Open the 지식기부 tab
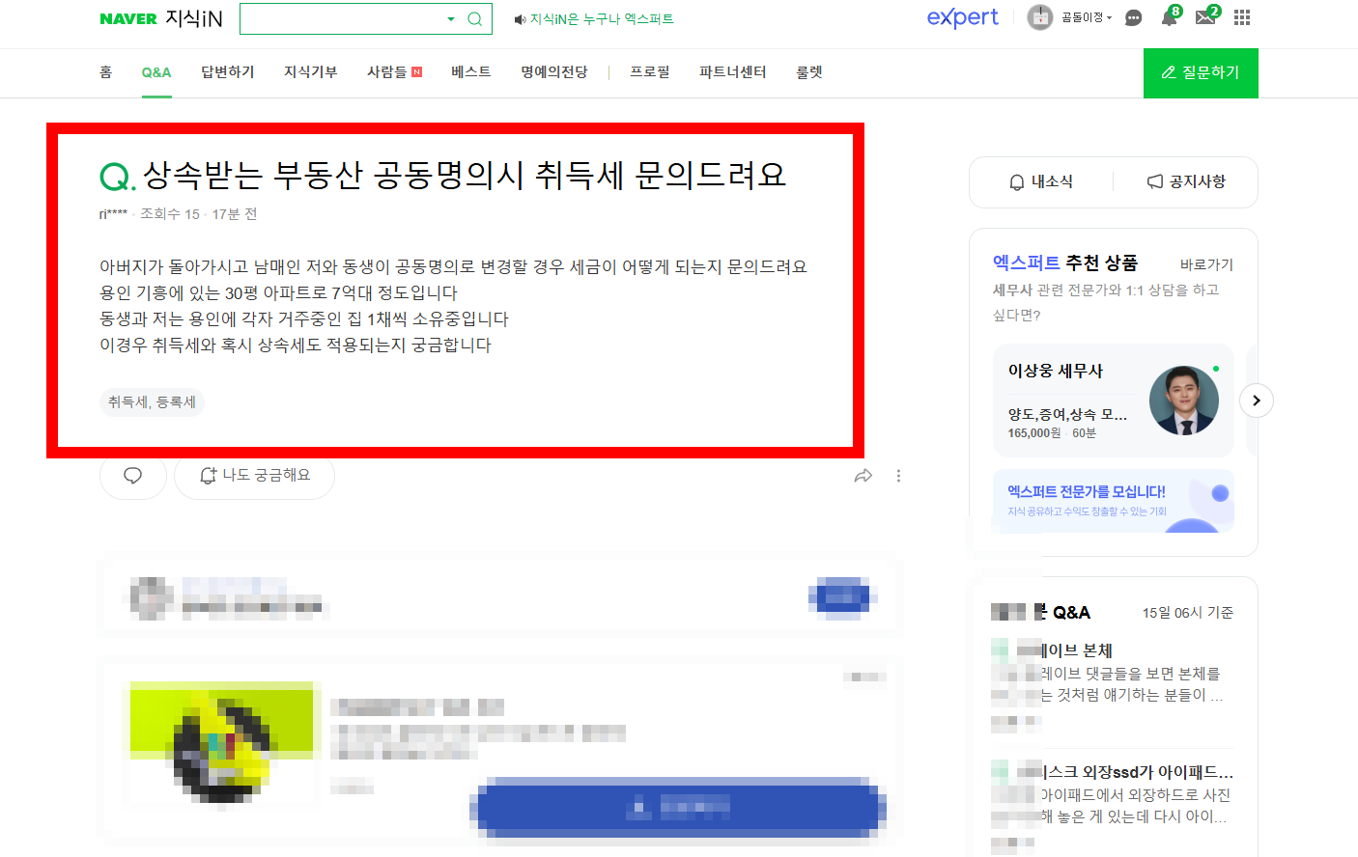The width and height of the screenshot is (1358, 857). coord(310,72)
